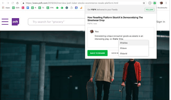Click the purple psfk logo
Screen dimensions: 171x100
point(15,22)
